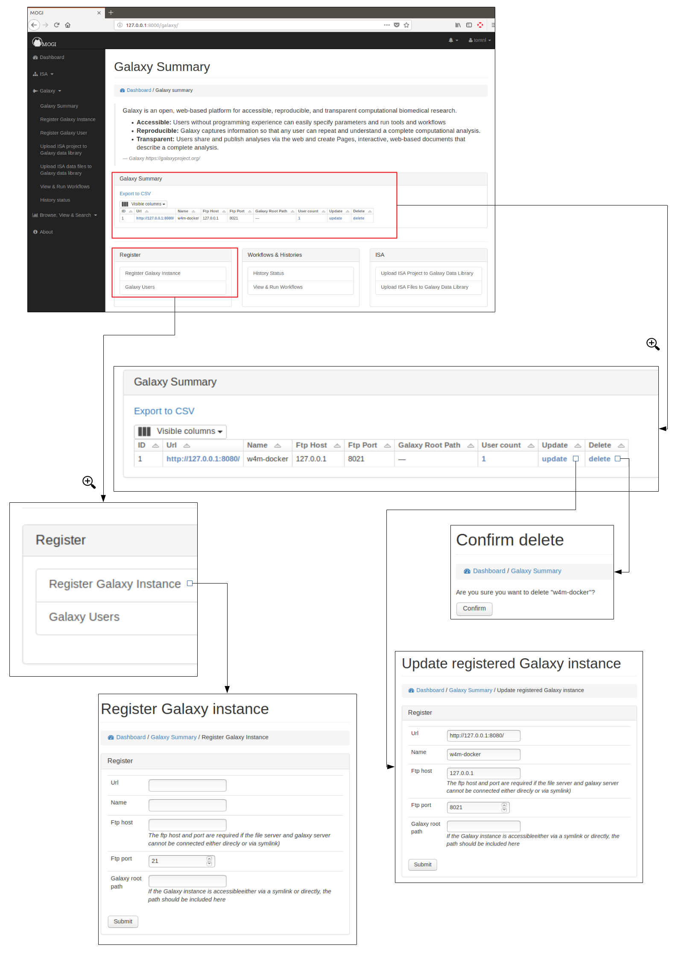Open http://127.0.0.1:8080/ link in the enlarged table

[x=203, y=459]
